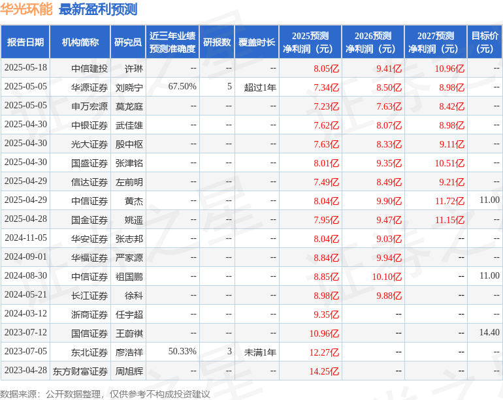
Task: Select the 2027预测净利润 column header
Action: [x=436, y=42]
